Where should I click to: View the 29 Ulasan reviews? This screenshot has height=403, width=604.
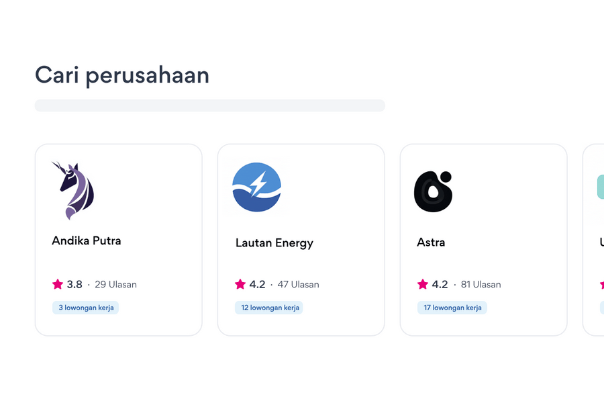[115, 284]
